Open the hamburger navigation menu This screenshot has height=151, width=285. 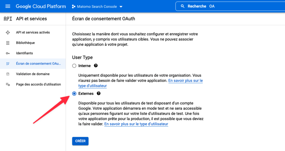8,6
